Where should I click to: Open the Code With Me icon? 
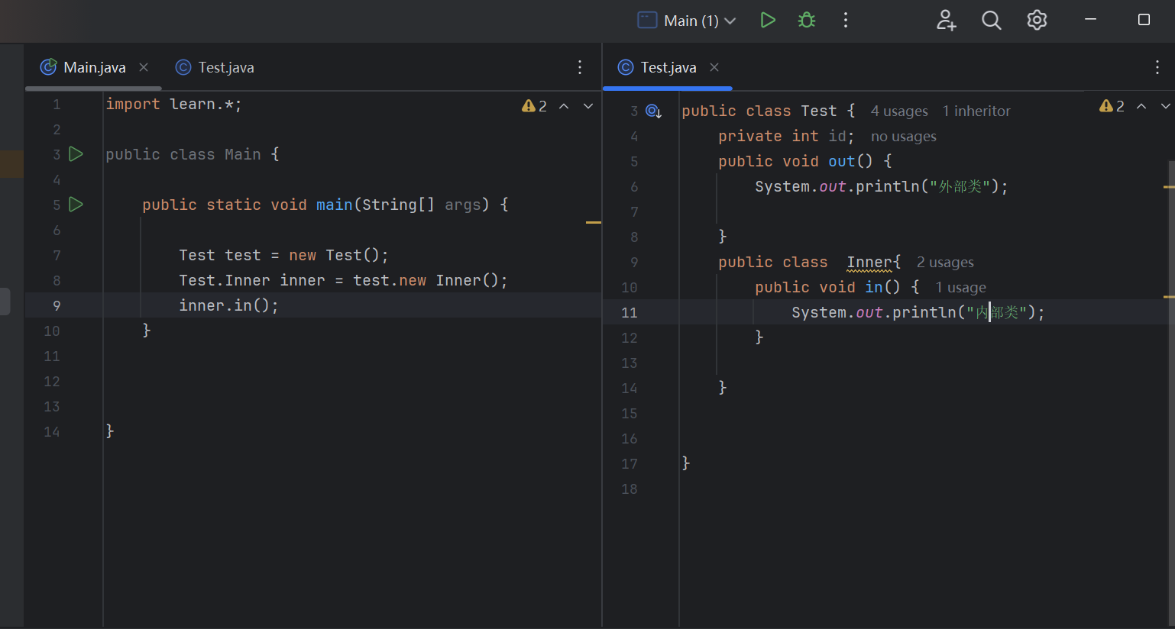(946, 20)
